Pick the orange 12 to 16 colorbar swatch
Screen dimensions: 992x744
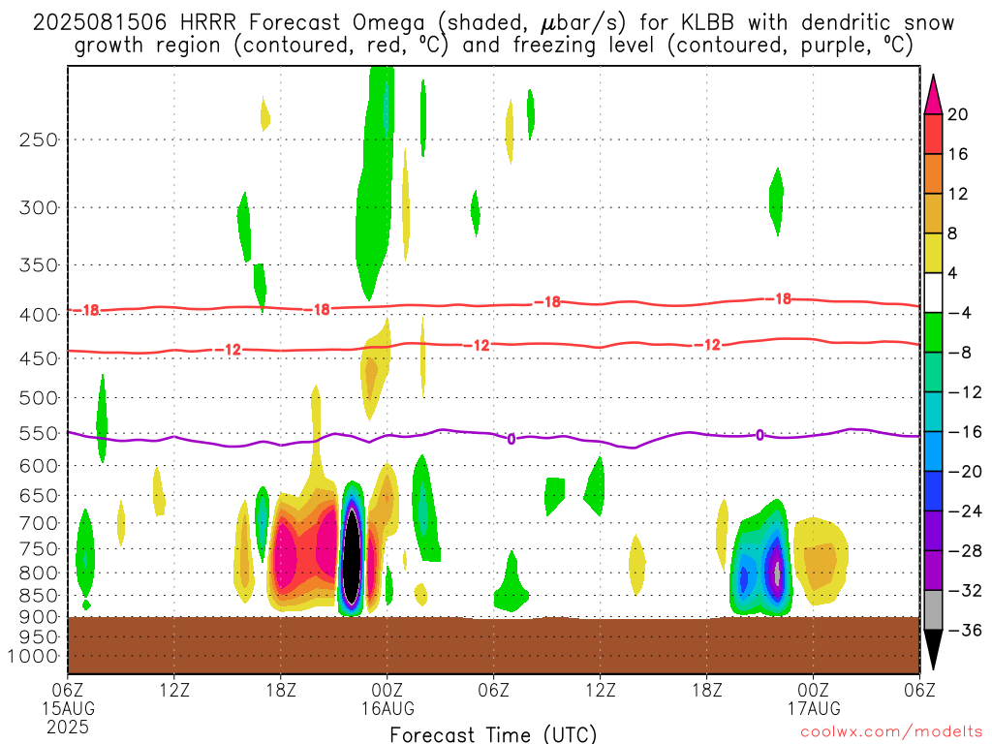point(933,174)
